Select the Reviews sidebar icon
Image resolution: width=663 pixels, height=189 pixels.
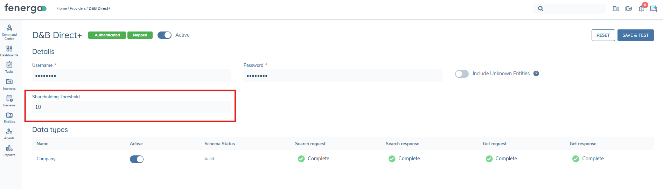click(9, 98)
